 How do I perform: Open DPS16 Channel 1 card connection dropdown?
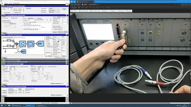point(14,67)
